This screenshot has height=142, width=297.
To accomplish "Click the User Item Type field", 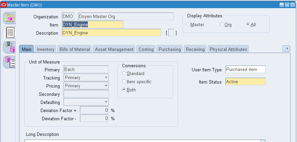I will (x=246, y=69).
